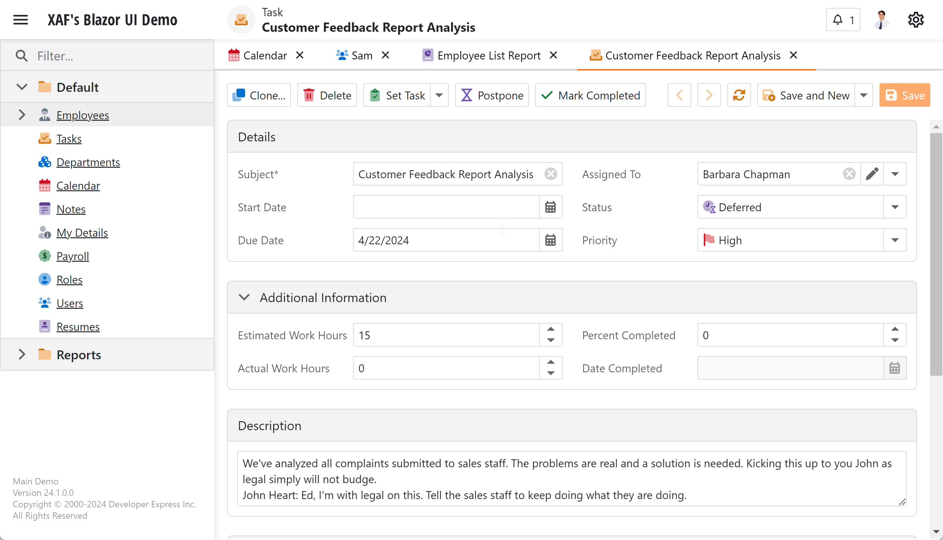The width and height of the screenshot is (943, 540).
Task: Switch to the Employee List Report tab
Action: click(x=489, y=56)
